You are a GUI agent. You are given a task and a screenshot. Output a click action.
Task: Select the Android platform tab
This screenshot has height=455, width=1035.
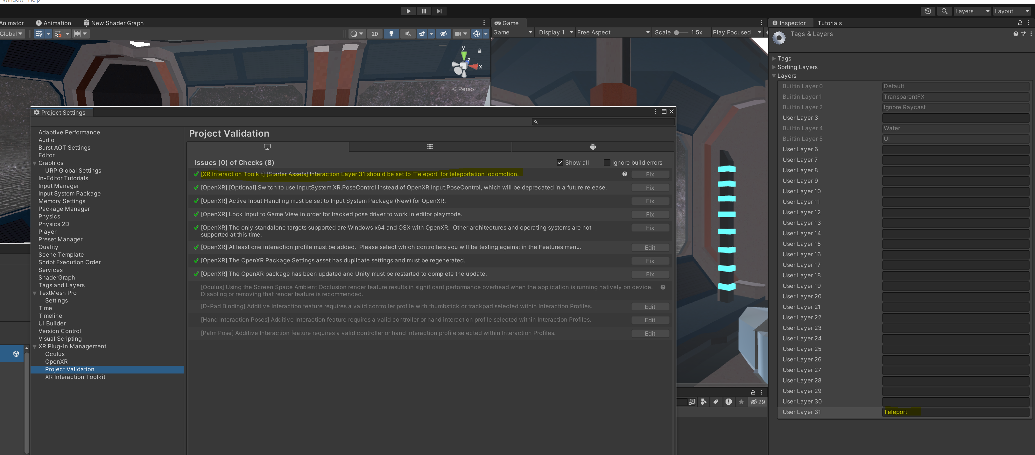click(x=592, y=147)
